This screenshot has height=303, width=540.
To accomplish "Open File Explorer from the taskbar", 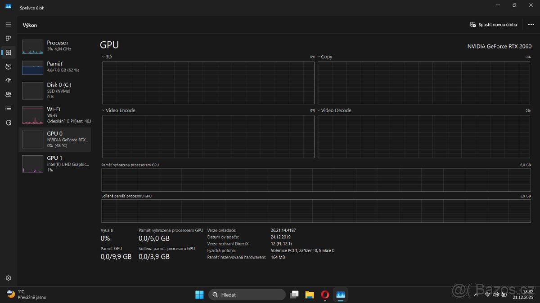I will coord(310,294).
